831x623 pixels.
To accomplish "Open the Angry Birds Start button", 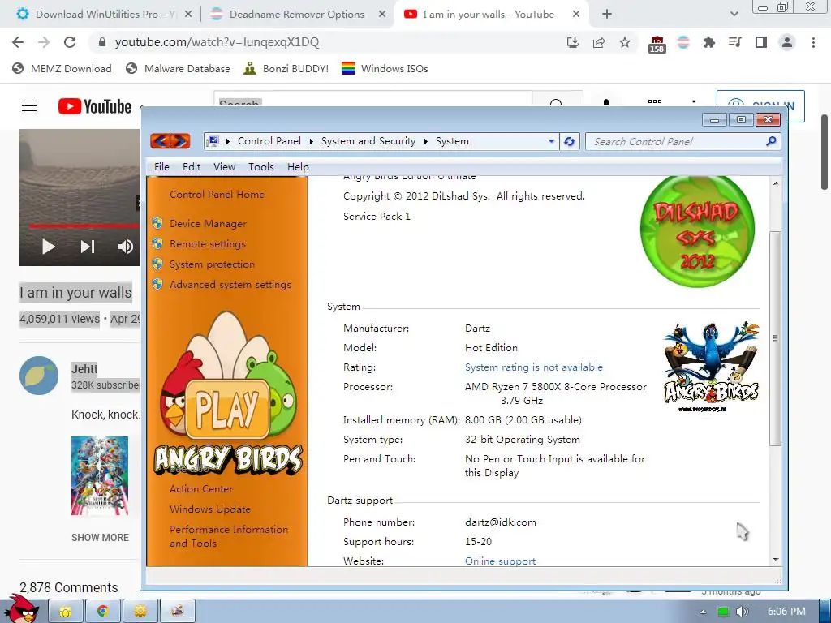I will (x=22, y=609).
